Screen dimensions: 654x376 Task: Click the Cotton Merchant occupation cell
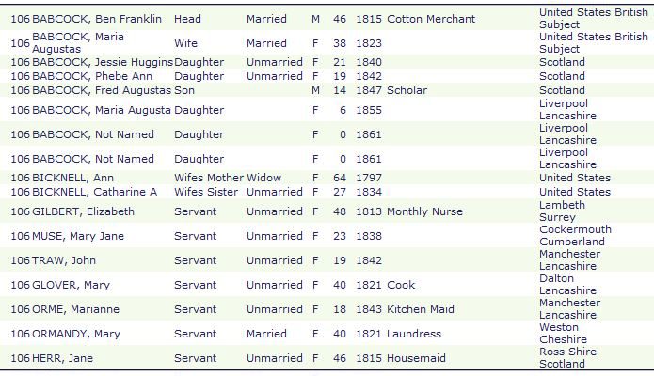point(431,19)
